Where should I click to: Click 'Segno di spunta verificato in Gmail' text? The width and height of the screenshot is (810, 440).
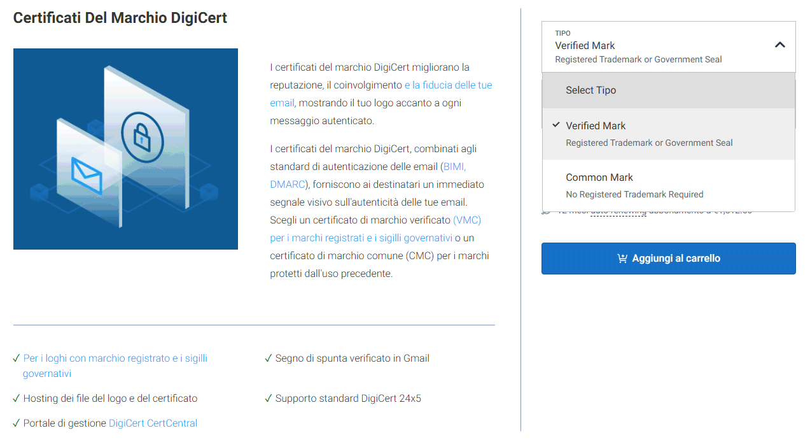click(352, 358)
